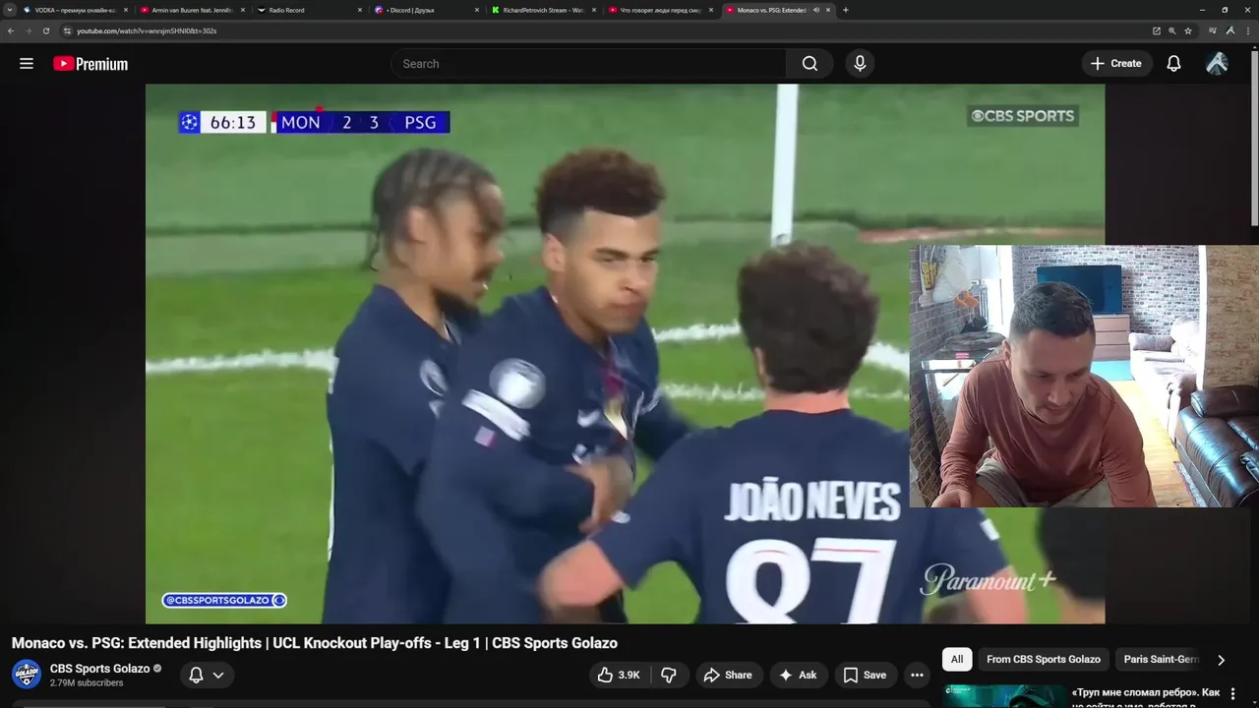
Task: Select the All filter chip
Action: click(957, 659)
